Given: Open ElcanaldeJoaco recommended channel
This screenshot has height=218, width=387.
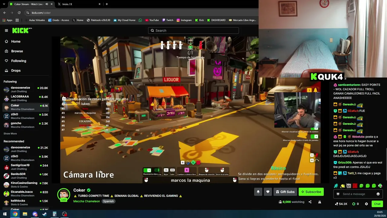Looking at the screenshot, I should 26,193.
